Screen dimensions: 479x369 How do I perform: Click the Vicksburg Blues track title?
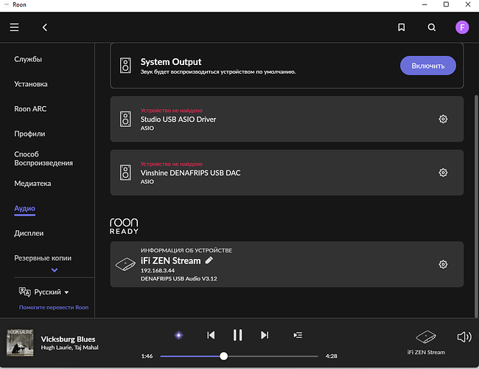coord(68,339)
